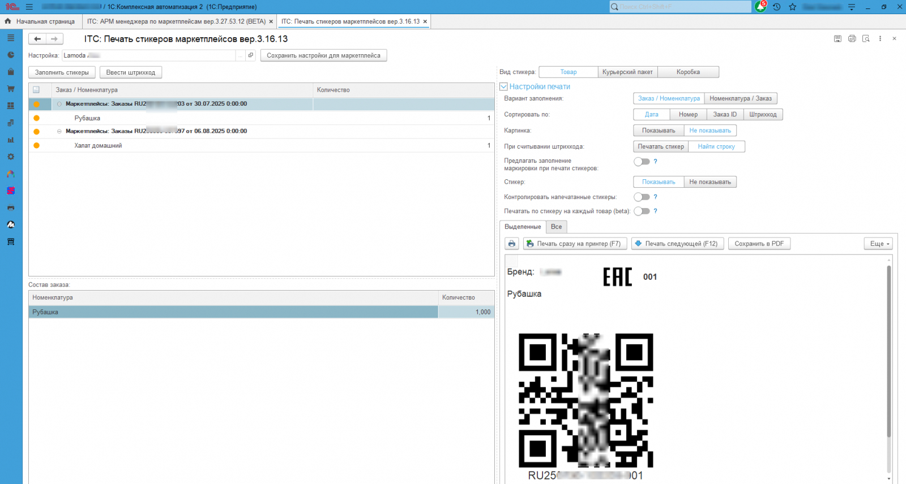Click 'Ввести штрихкод' button
The image size is (906, 484).
pyautogui.click(x=131, y=72)
